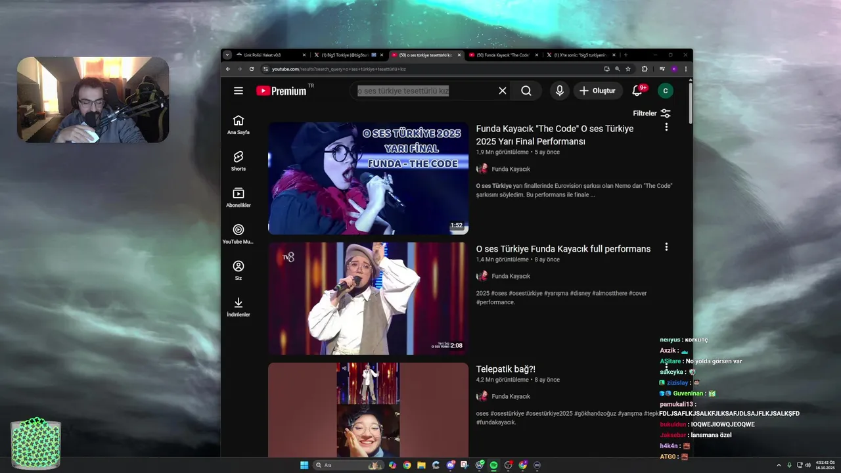Open YouTube Music from the sidebar
This screenshot has width=841, height=473.
pyautogui.click(x=239, y=234)
